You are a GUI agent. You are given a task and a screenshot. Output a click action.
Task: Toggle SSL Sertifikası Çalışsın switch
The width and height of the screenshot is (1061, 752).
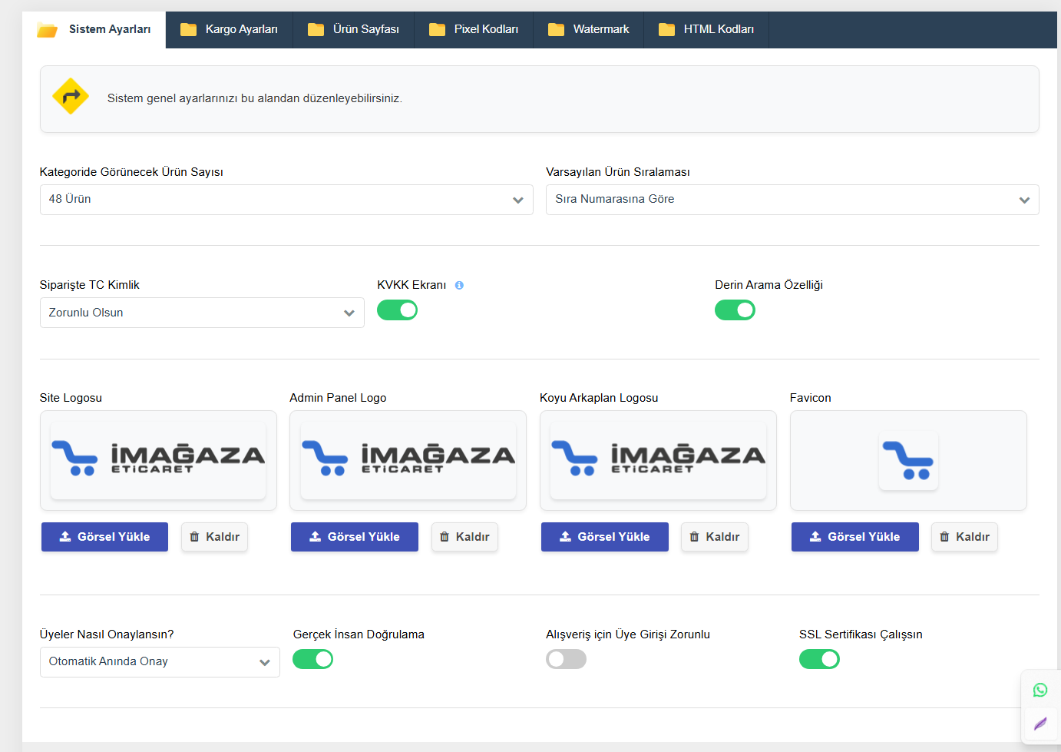click(x=819, y=659)
